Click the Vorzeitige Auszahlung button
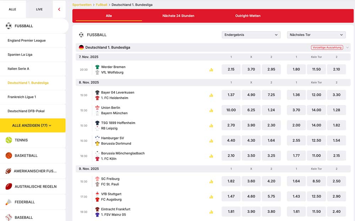 (x=327, y=47)
